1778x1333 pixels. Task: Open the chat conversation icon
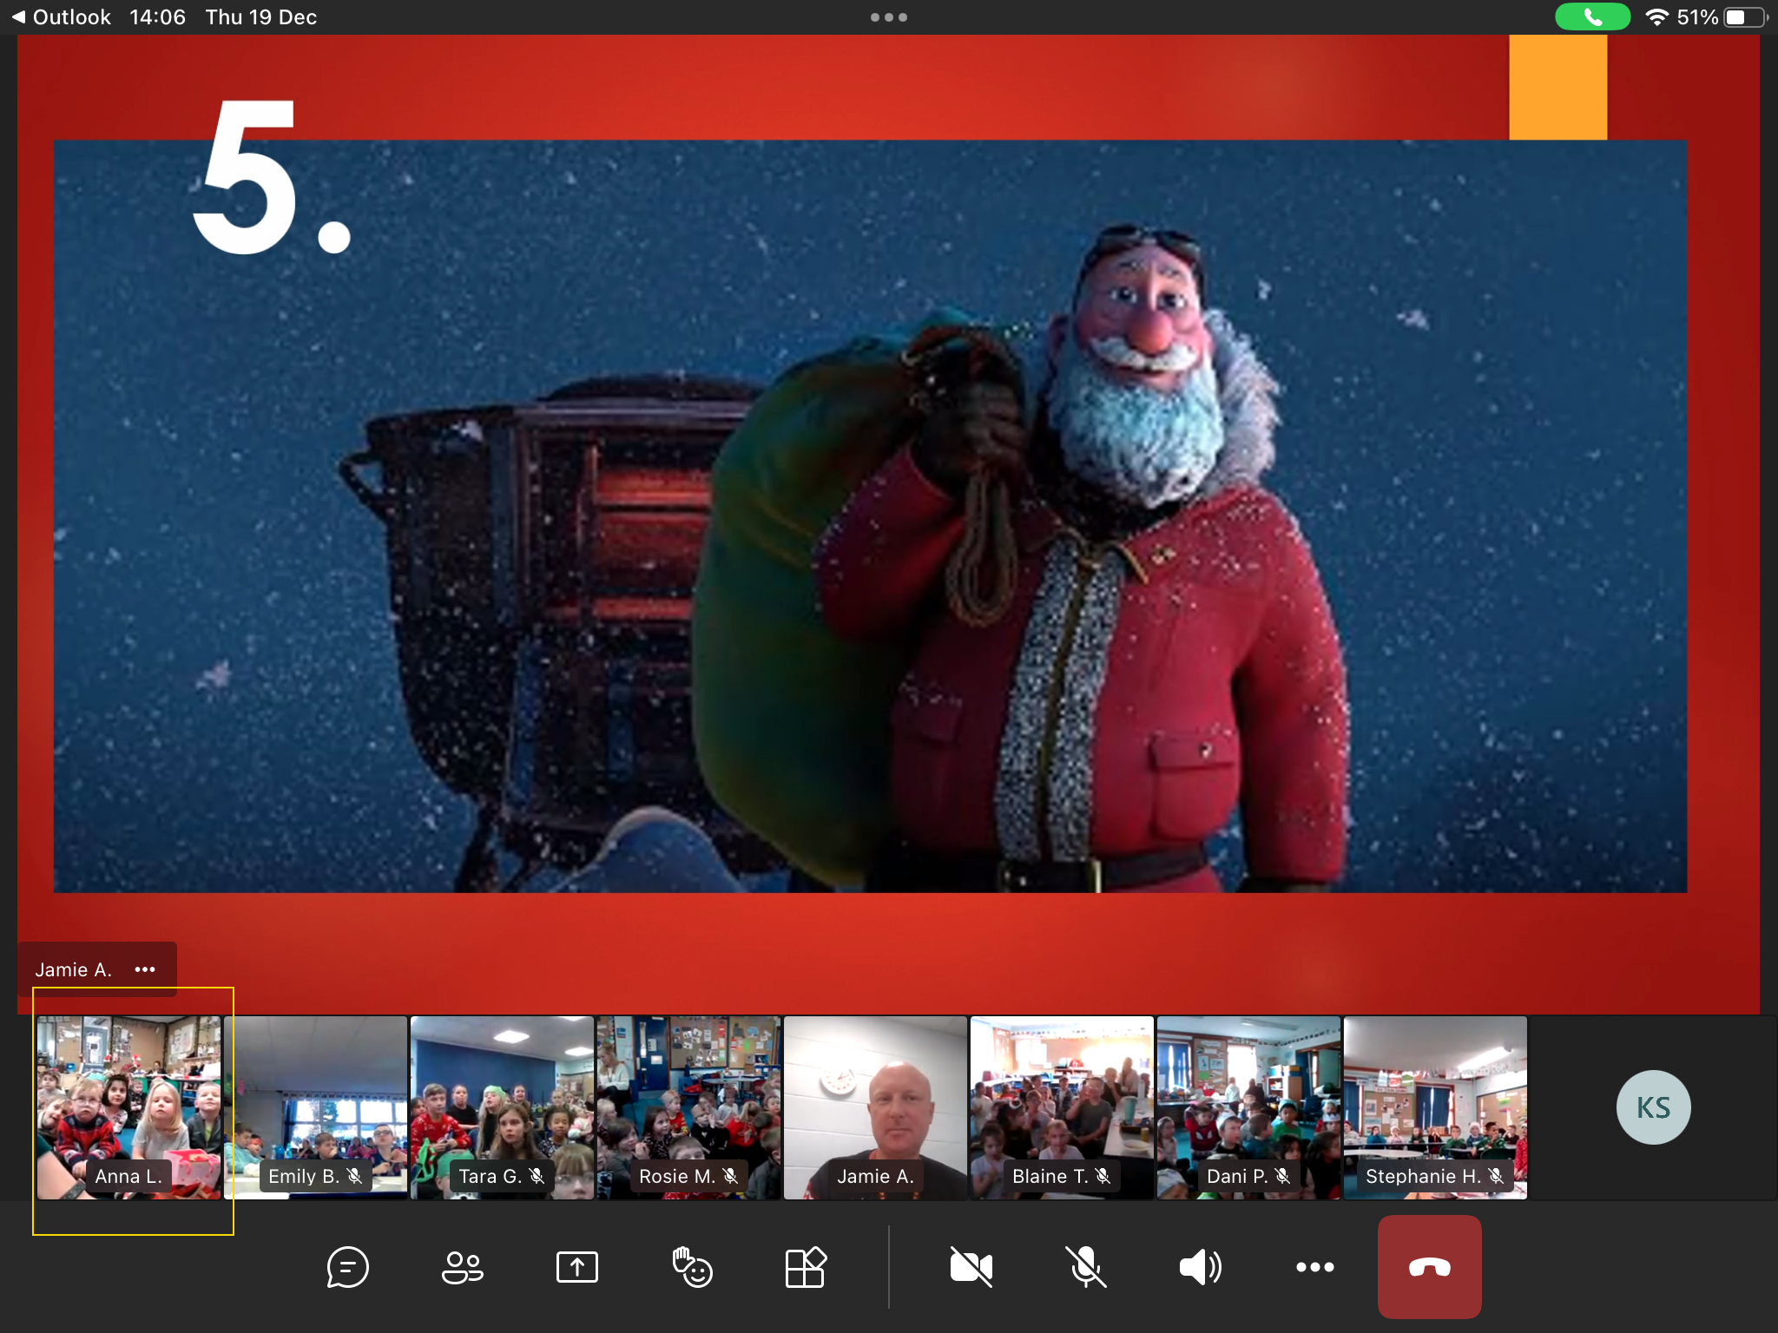coord(347,1267)
